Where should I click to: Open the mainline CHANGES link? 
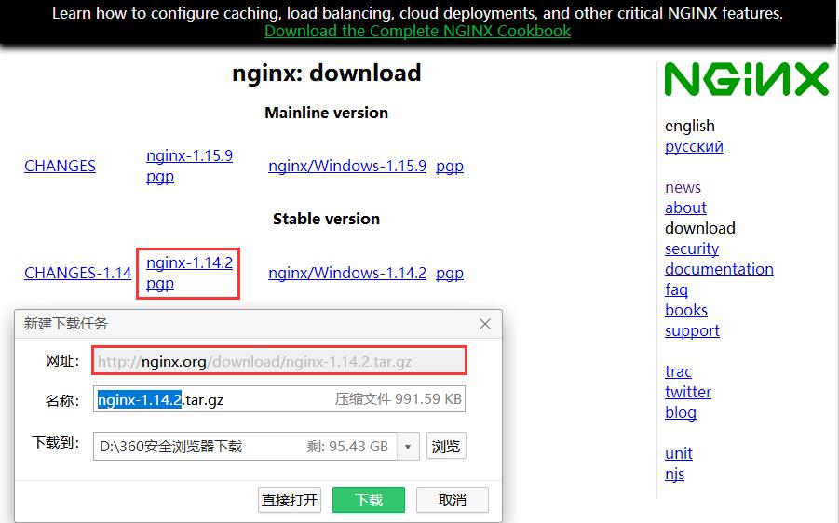point(60,166)
